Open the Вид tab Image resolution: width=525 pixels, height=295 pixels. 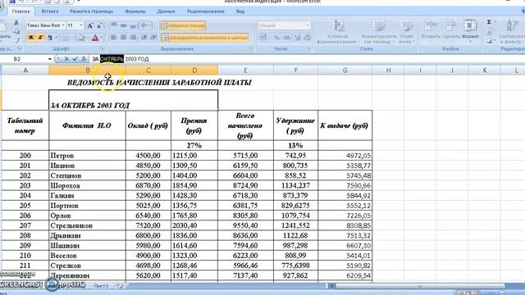click(x=240, y=11)
